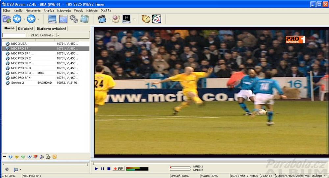Open the Súbor menu

coord(7,10)
